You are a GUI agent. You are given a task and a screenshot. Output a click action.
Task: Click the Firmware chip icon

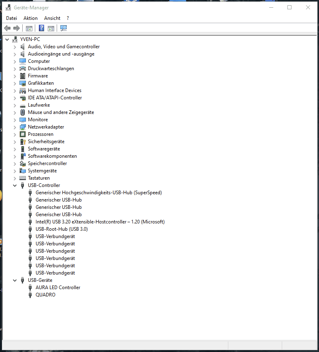pyautogui.click(x=23, y=76)
